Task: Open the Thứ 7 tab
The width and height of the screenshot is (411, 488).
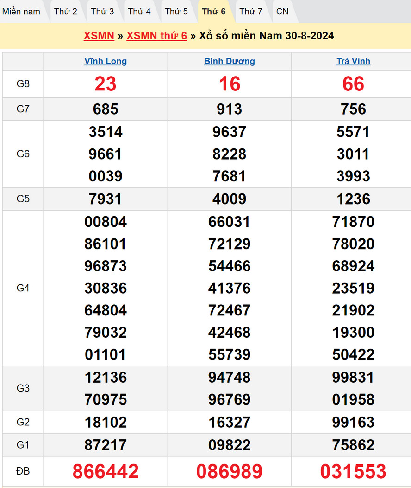Action: pyautogui.click(x=251, y=12)
